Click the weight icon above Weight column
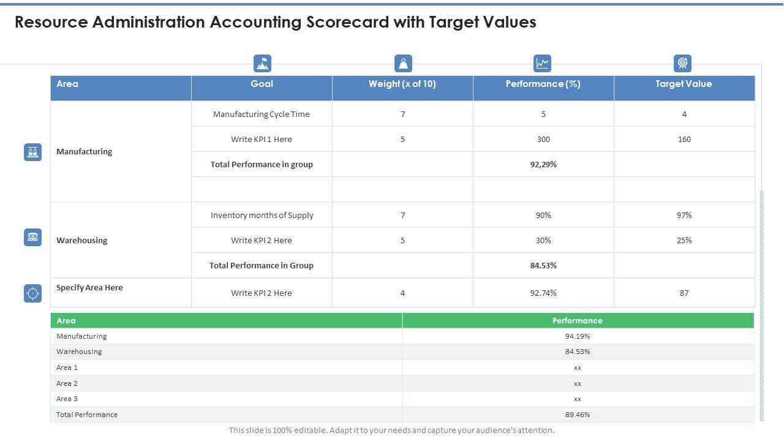The width and height of the screenshot is (784, 441). [x=403, y=64]
